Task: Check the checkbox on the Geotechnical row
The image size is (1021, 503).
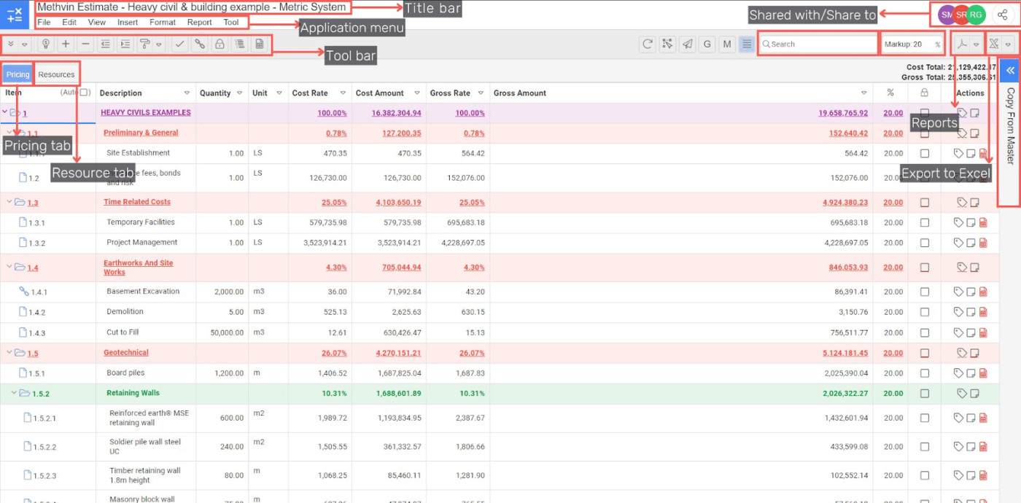Action: (925, 352)
